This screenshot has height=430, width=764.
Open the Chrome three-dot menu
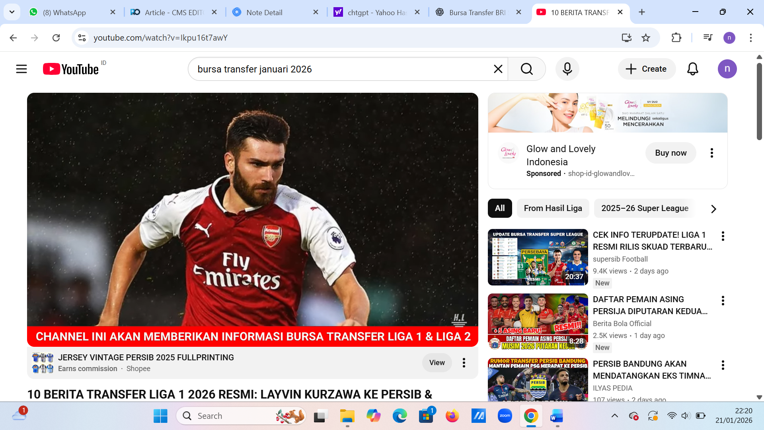(x=750, y=38)
